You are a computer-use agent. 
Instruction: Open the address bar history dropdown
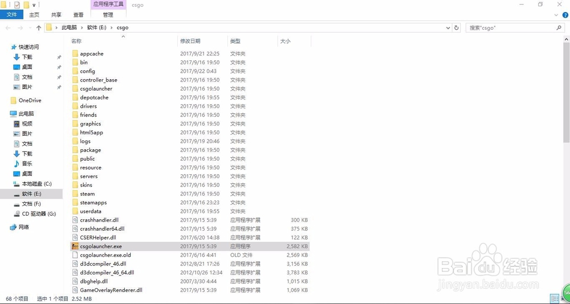448,27
